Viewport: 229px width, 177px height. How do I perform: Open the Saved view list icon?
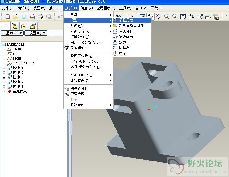tap(200, 16)
